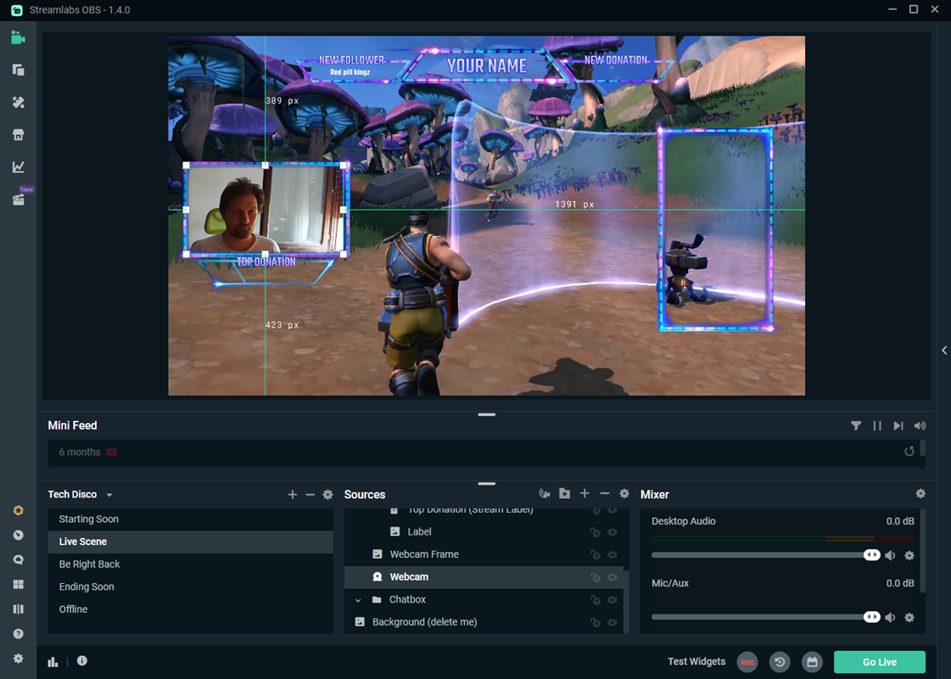The image size is (951, 679).
Task: Open the Editor tab with the green camera icon
Action: (18, 37)
